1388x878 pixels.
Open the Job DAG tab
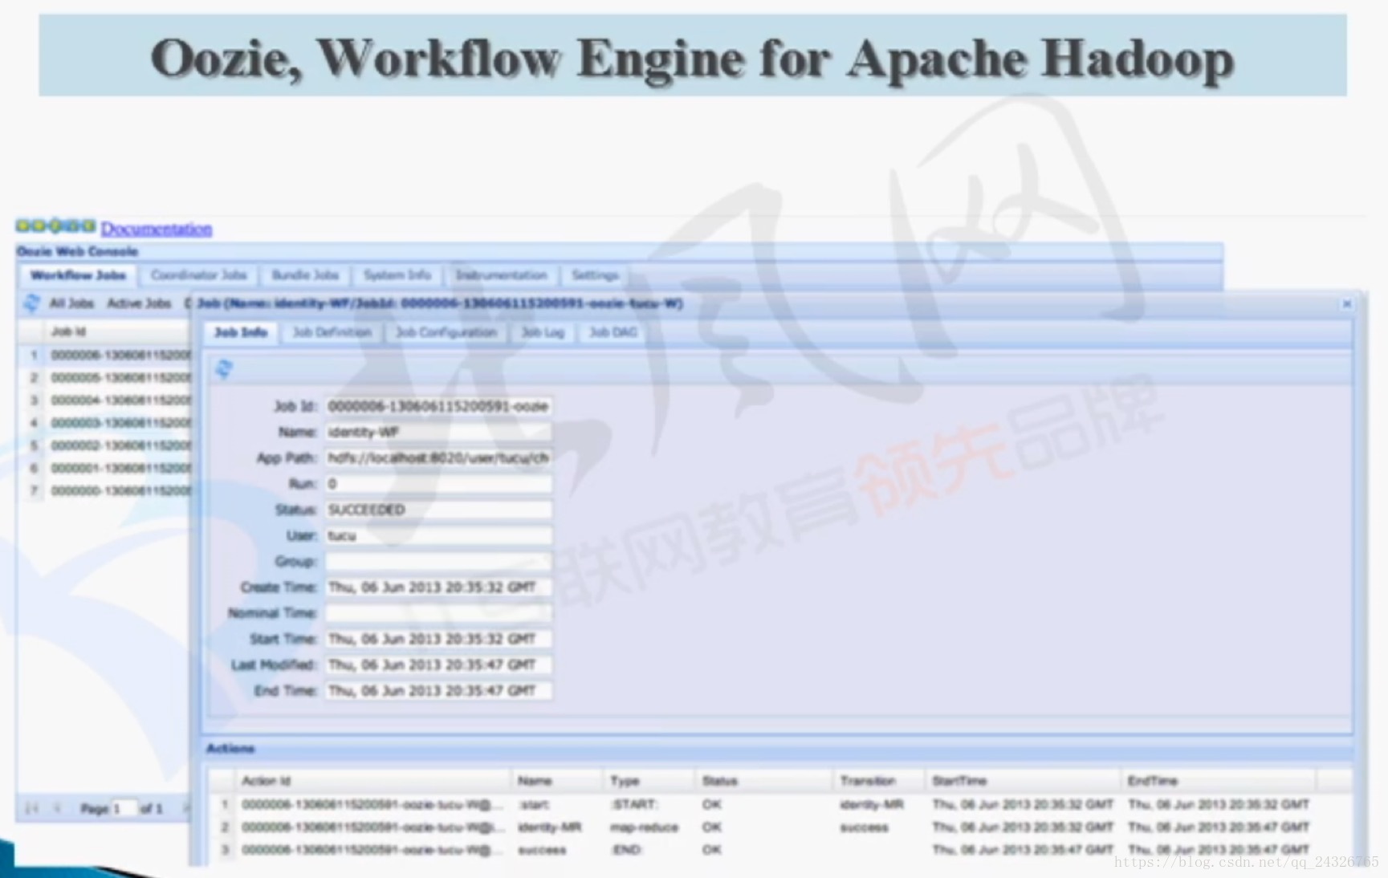[613, 332]
